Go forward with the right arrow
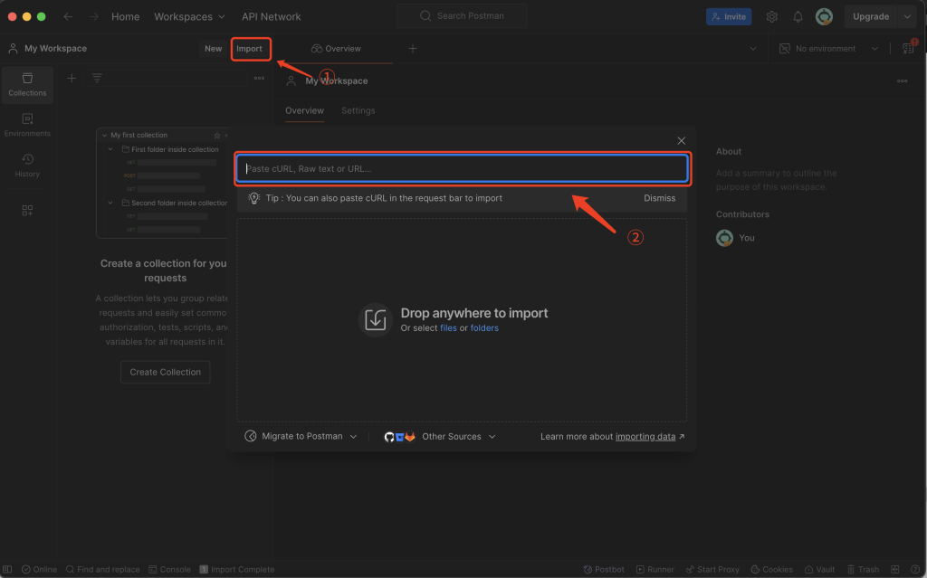 tap(94, 16)
